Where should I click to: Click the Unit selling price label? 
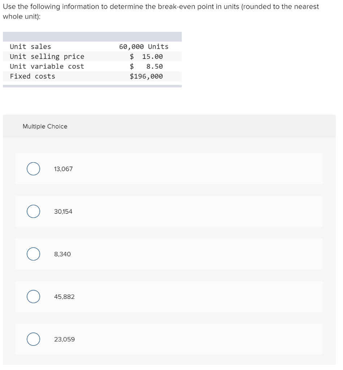[x=47, y=56]
